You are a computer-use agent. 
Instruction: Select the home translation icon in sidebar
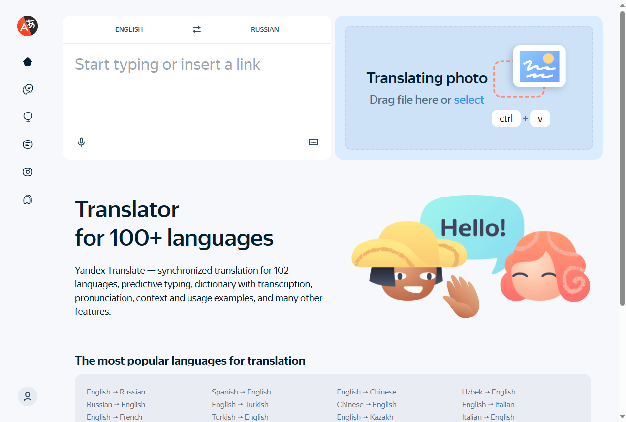pyautogui.click(x=27, y=62)
